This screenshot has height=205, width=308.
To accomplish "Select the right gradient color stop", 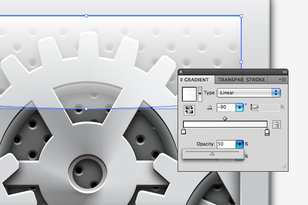I will pos(267,132).
